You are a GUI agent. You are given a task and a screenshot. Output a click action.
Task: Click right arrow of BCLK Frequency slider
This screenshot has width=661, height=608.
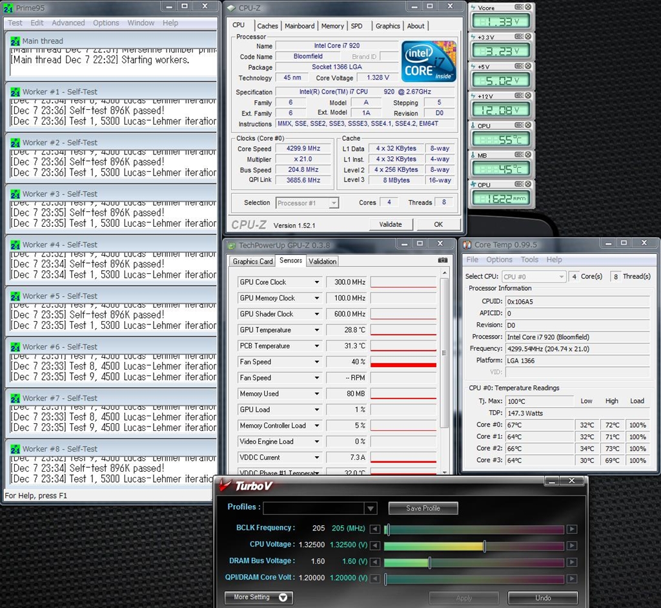pos(571,529)
